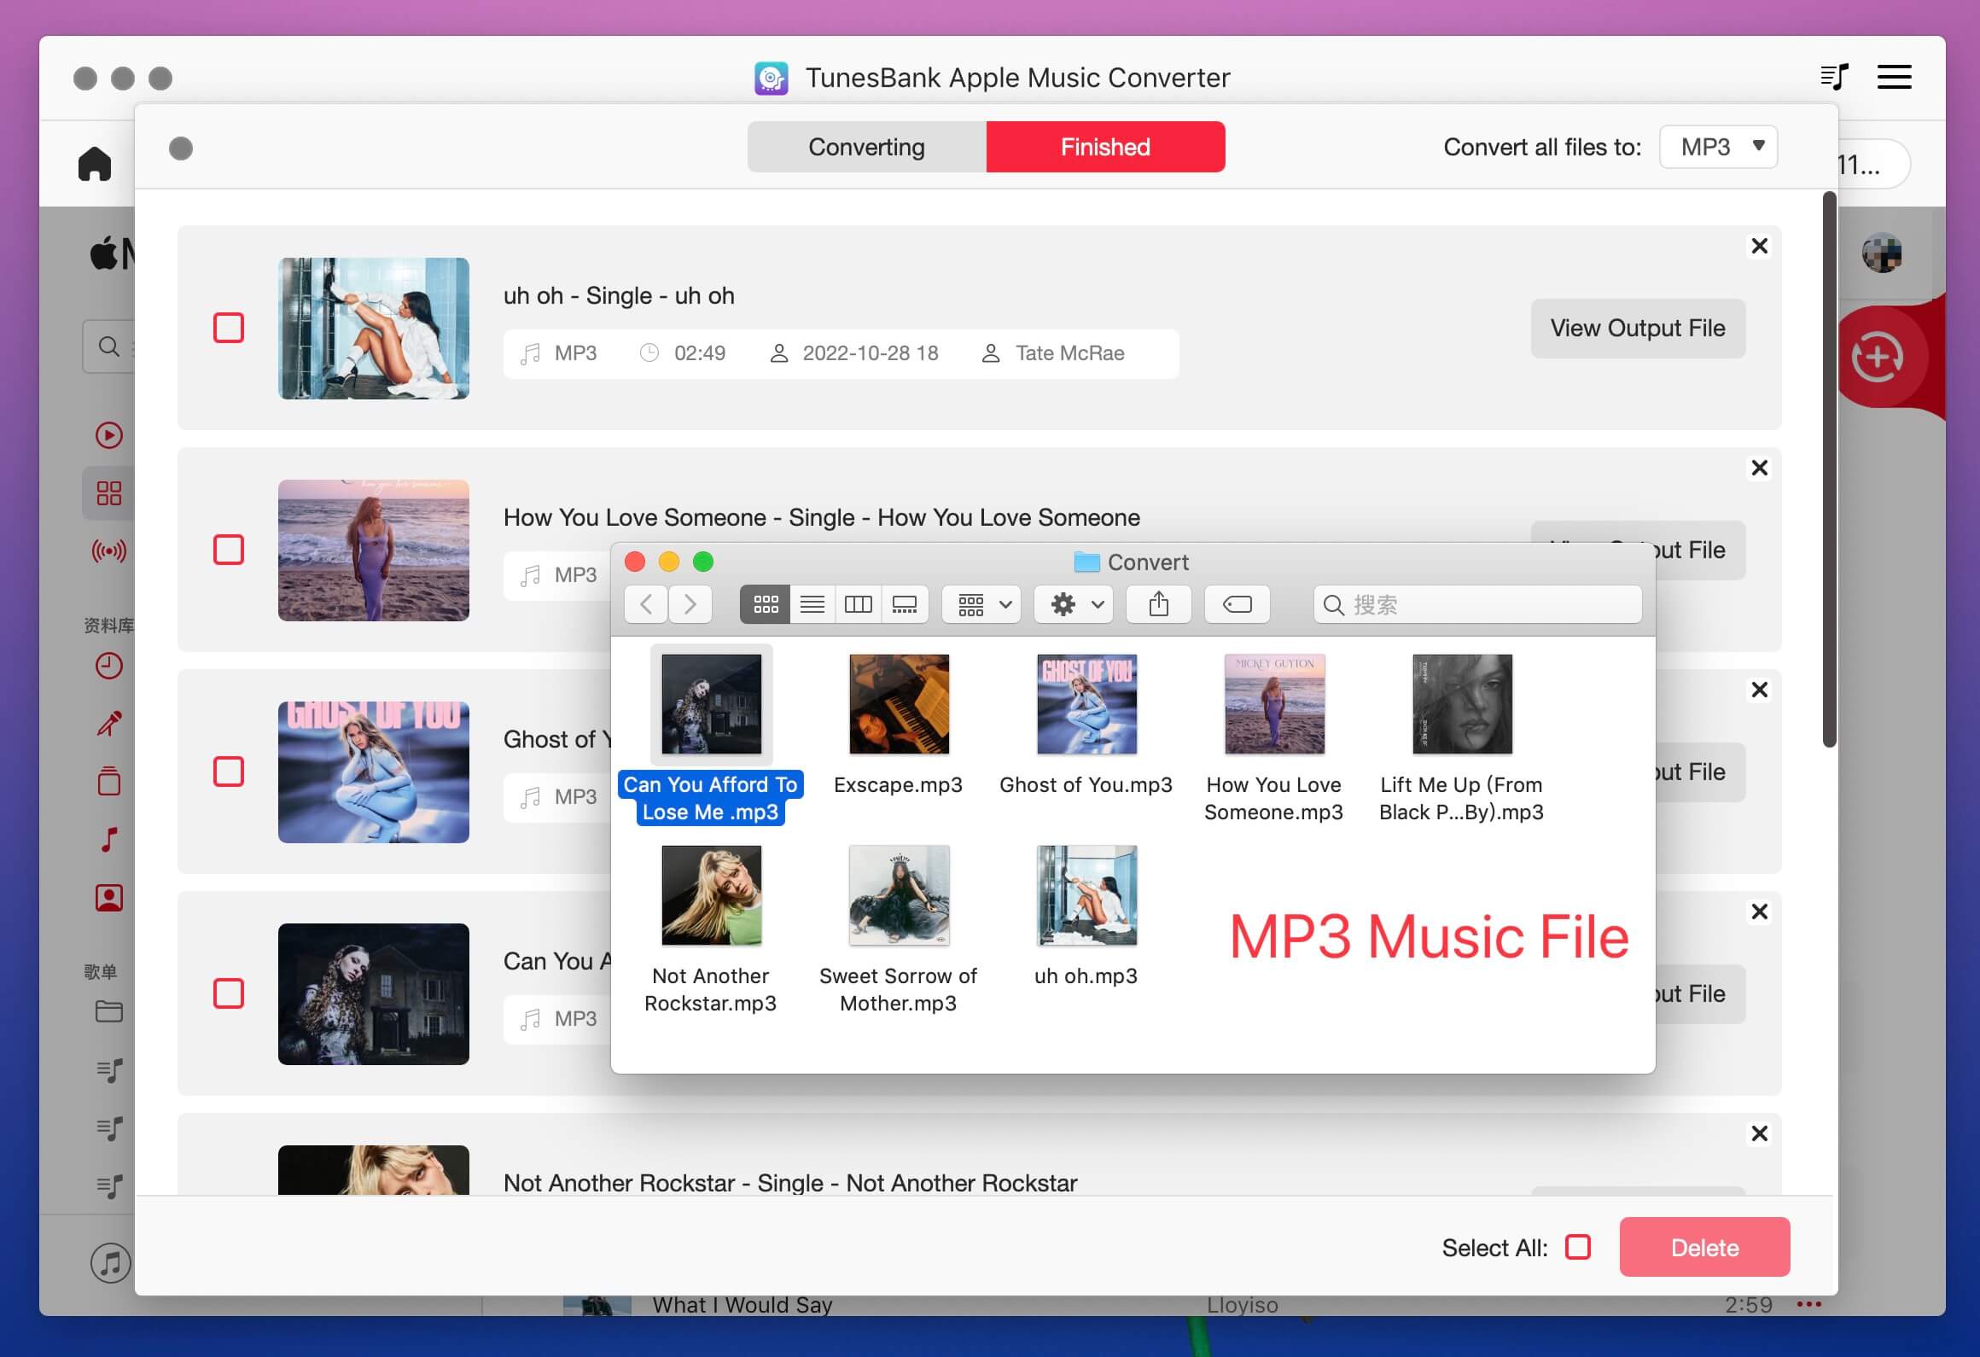Select the home icon in sidebar

(x=96, y=162)
